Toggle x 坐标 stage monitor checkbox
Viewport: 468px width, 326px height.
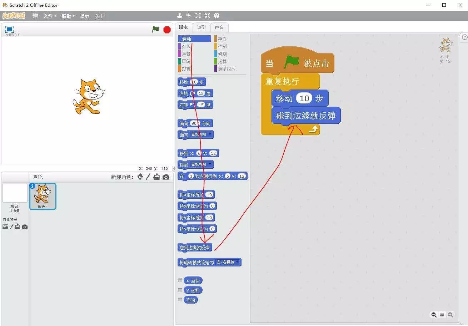[x=180, y=280]
